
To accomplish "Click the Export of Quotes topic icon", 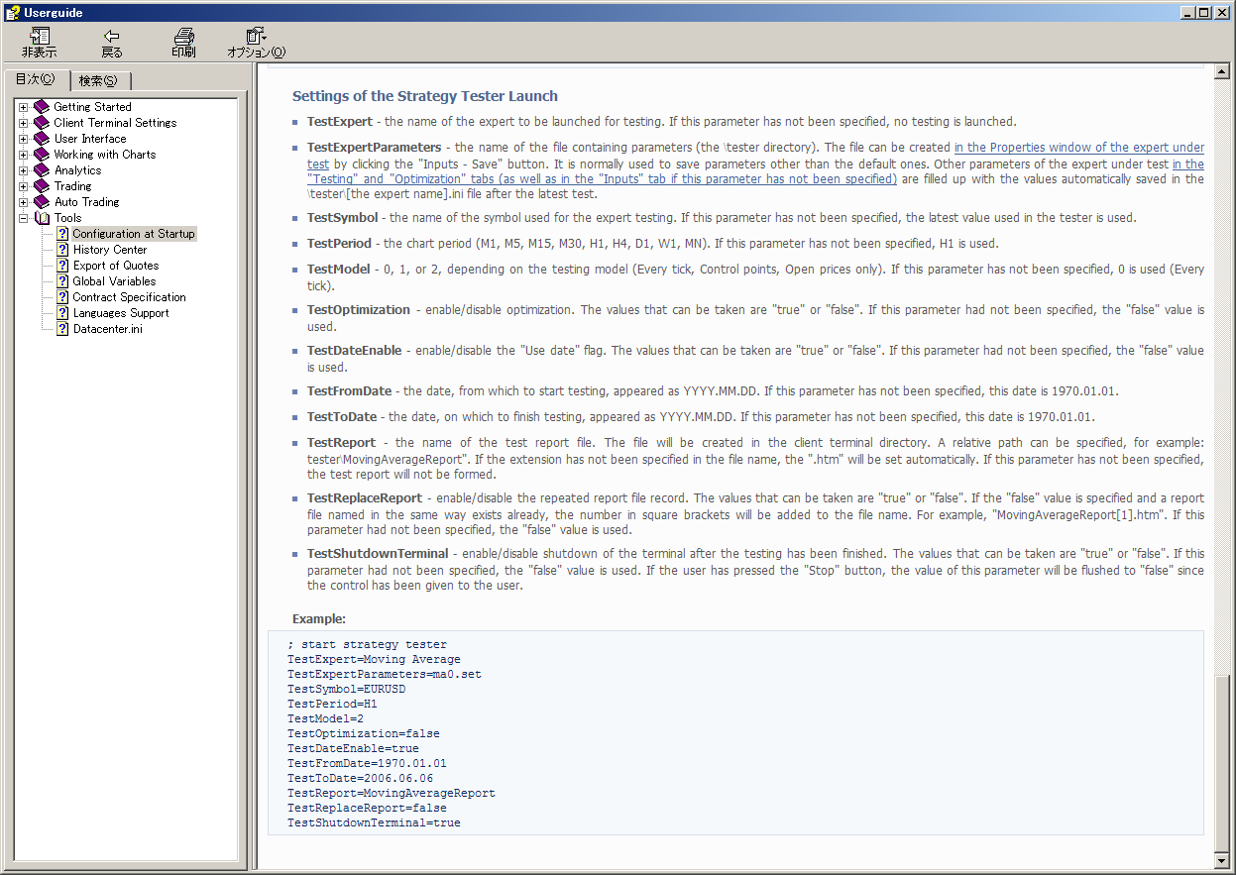I will pos(62,266).
